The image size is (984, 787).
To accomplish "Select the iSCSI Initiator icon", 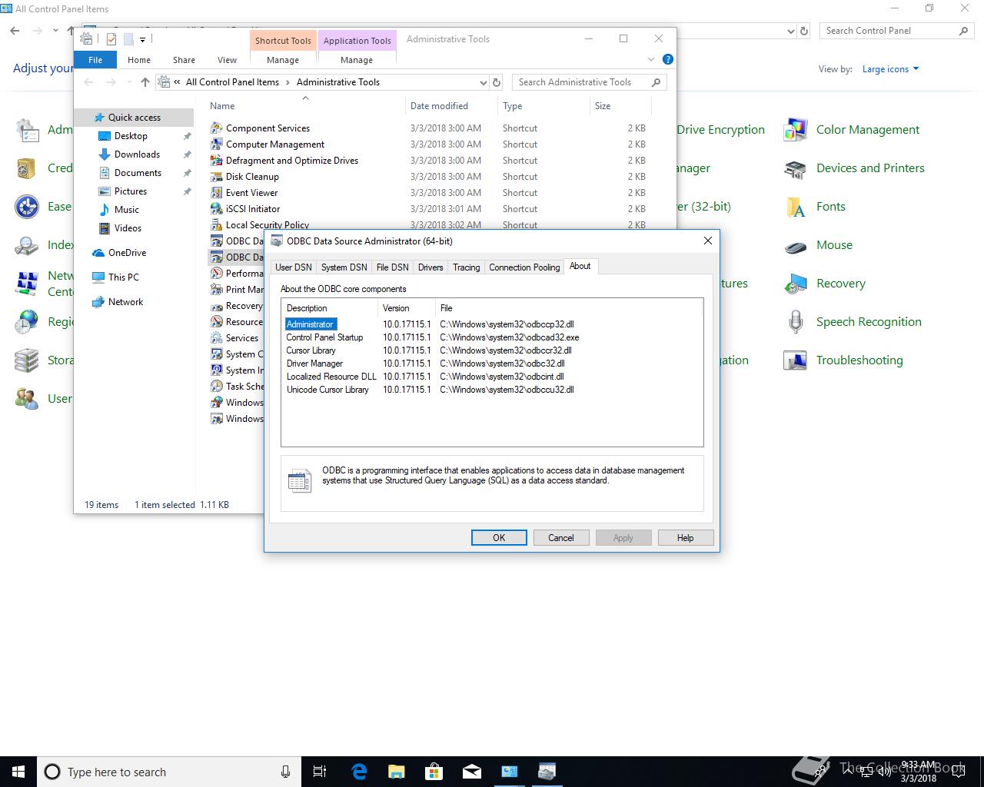I will pos(217,209).
